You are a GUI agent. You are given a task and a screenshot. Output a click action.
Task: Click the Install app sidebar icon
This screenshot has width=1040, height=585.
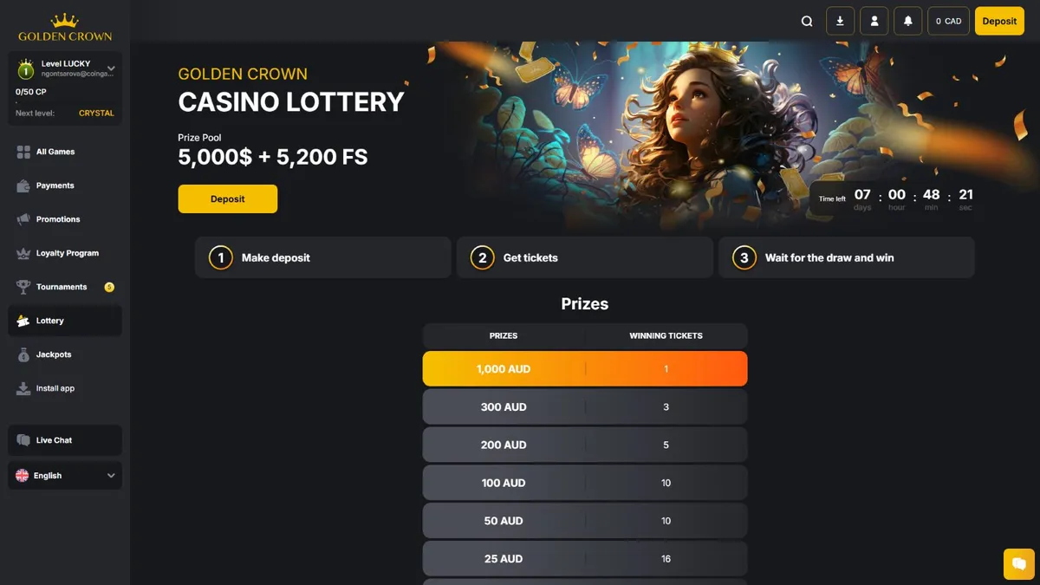[22, 388]
